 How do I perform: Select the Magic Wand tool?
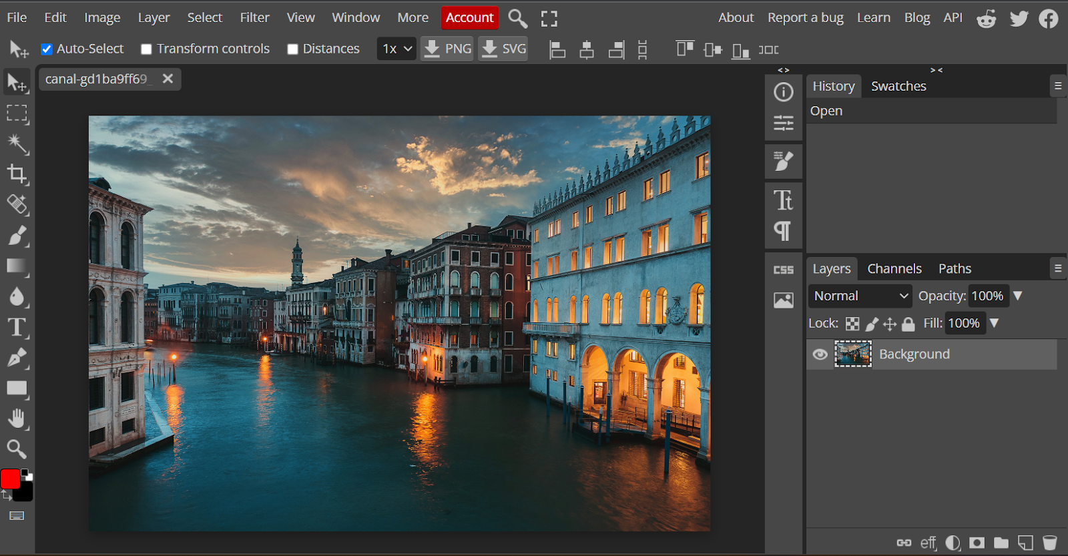(x=17, y=144)
